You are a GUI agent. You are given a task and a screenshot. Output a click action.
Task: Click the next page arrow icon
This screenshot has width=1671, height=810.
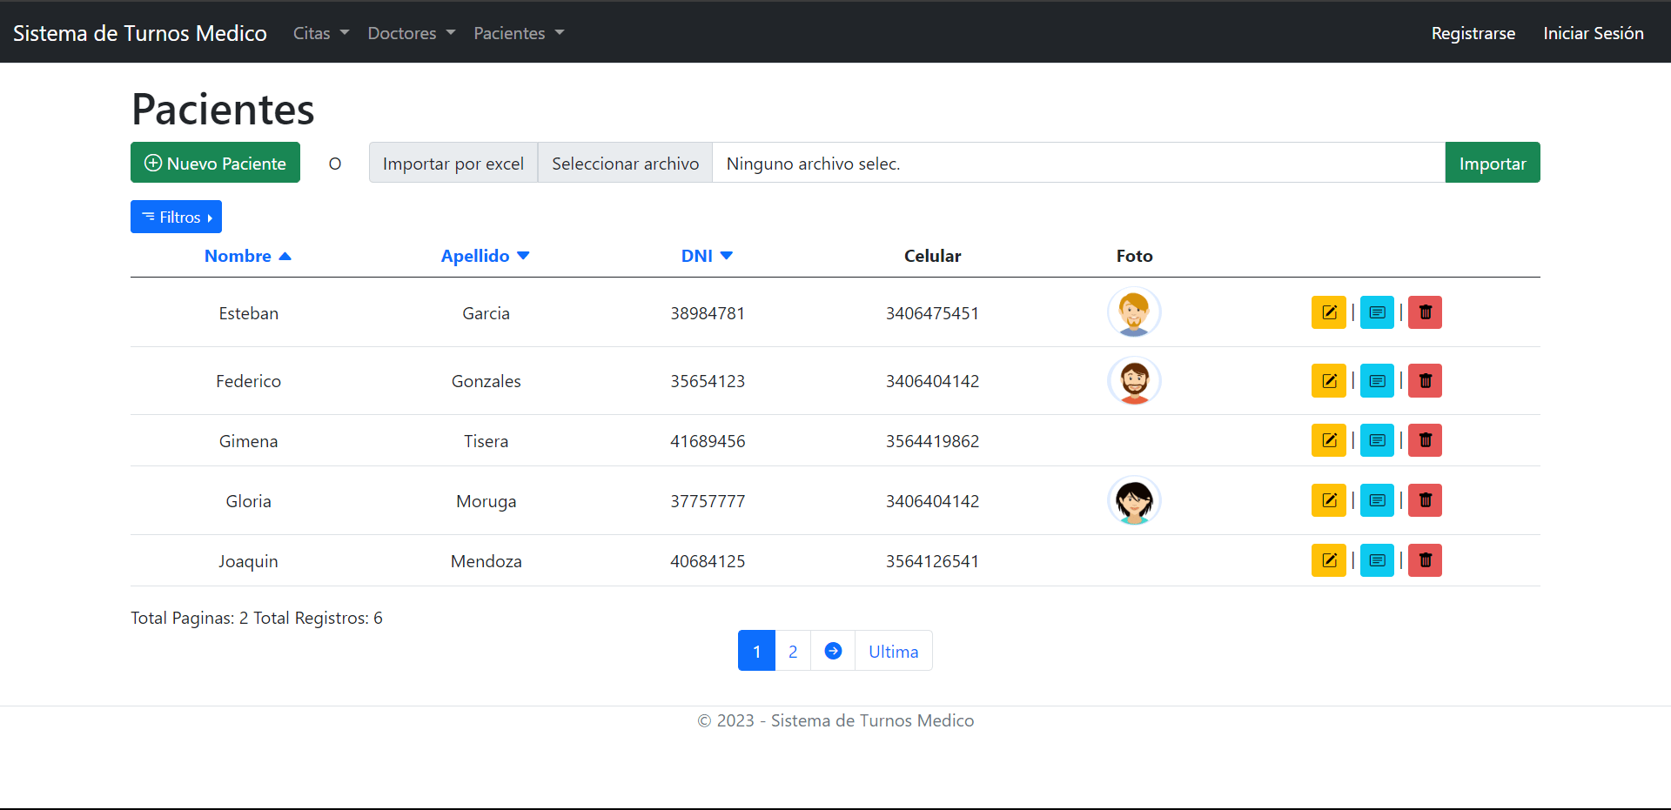point(833,651)
